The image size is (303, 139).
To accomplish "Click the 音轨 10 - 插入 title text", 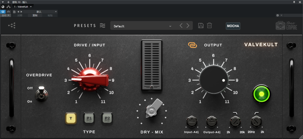I will point(20,2).
